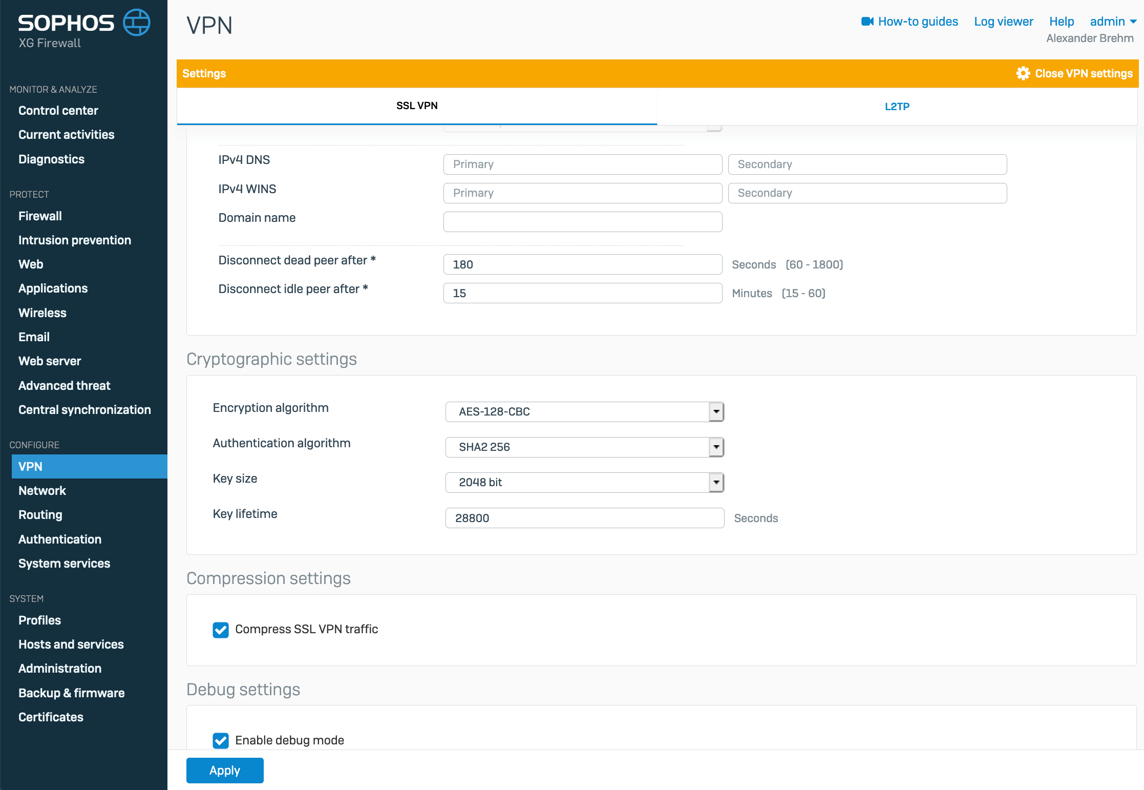Click the Disconnect dead peer after field
This screenshot has width=1144, height=790.
click(582, 265)
